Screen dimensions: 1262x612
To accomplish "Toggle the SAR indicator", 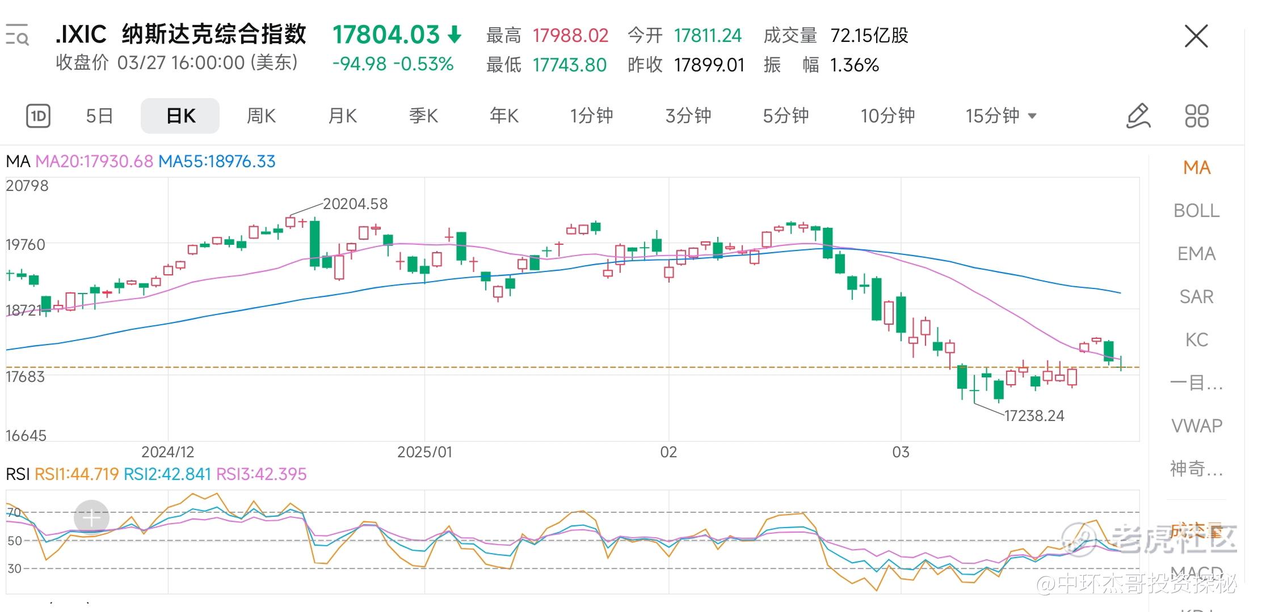I will click(x=1196, y=297).
